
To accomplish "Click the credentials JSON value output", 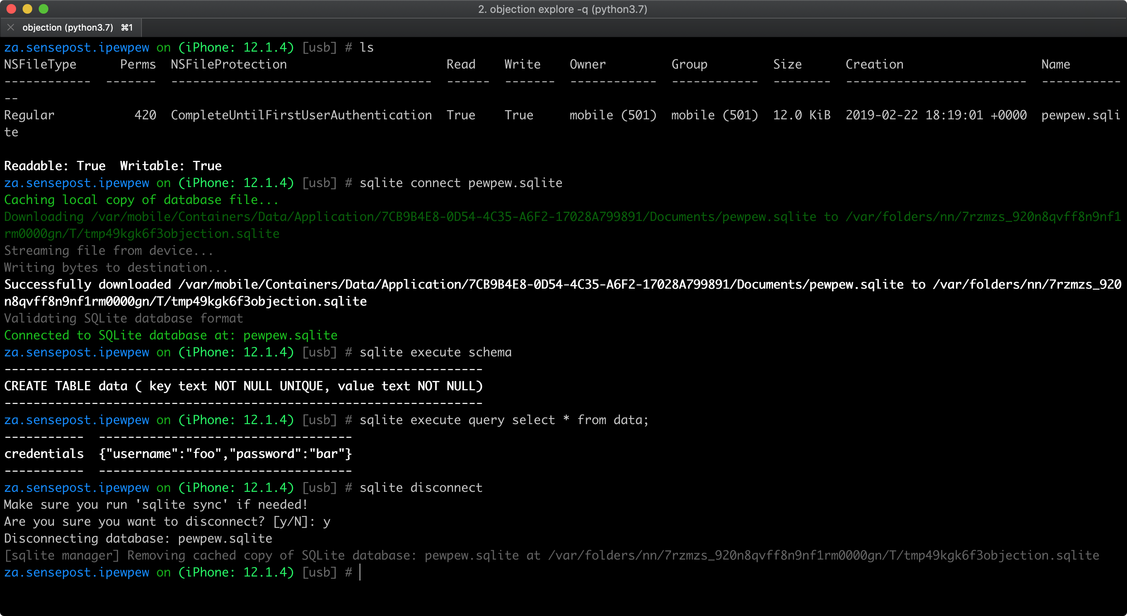I will click(x=225, y=454).
